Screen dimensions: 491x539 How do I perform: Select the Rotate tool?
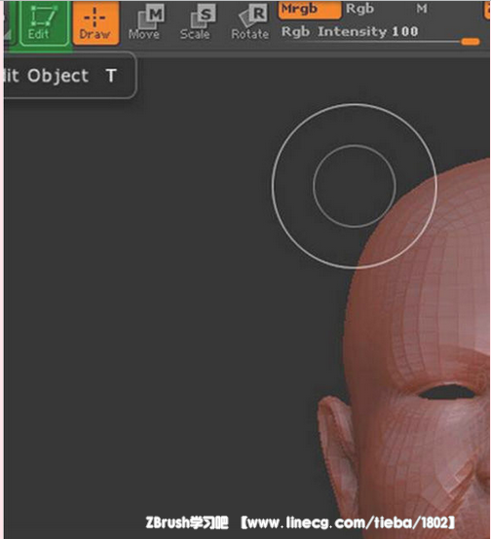coord(250,22)
